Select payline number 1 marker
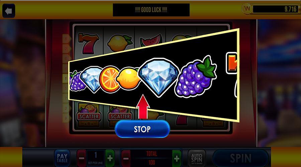The image size is (301, 167). 66,78
